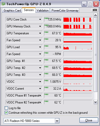Expand the VDDC Current dropdown
This screenshot has width=100, height=126.
[x=24, y=89]
